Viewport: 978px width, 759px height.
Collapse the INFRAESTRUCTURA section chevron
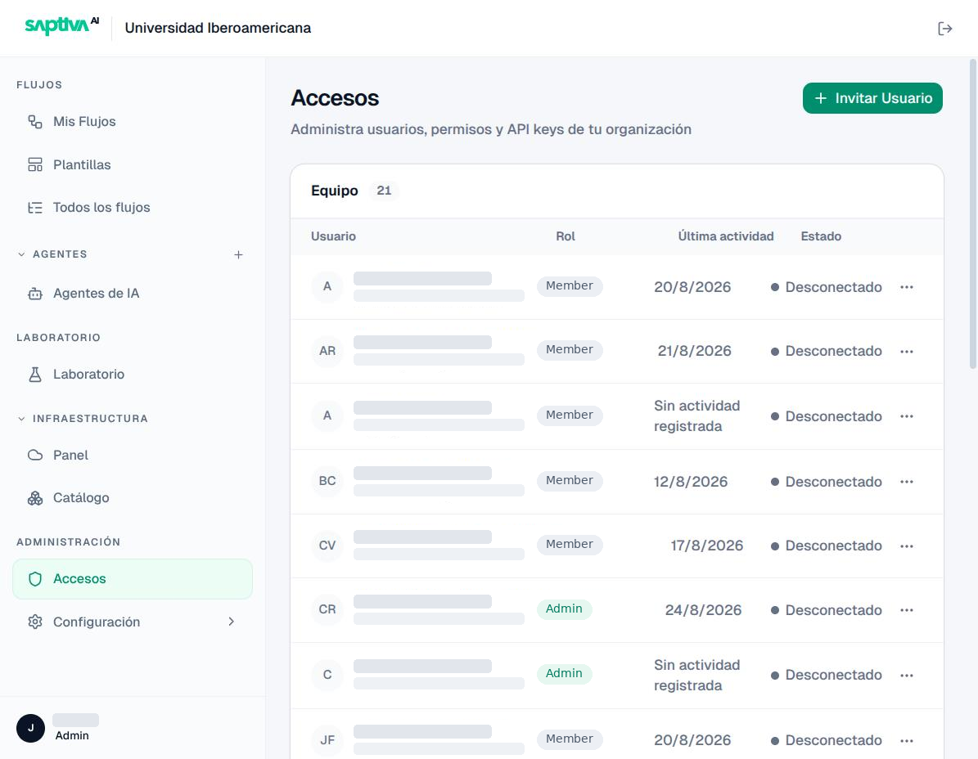[21, 419]
